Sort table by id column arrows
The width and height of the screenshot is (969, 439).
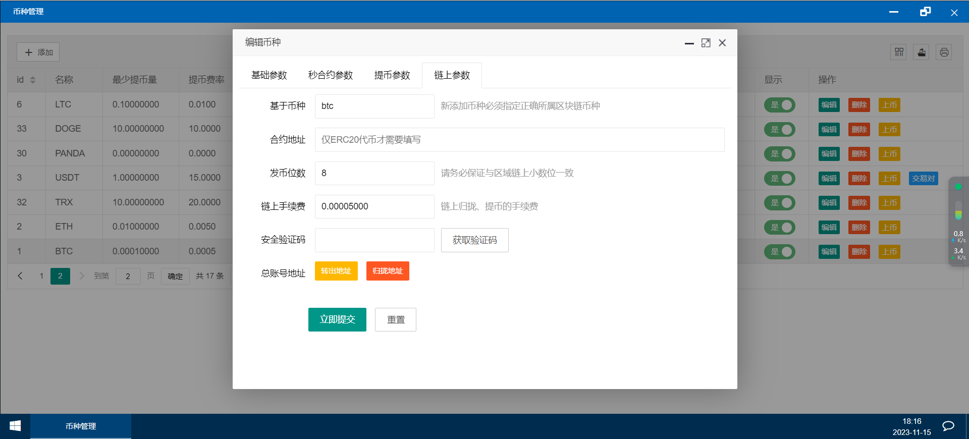pos(33,80)
